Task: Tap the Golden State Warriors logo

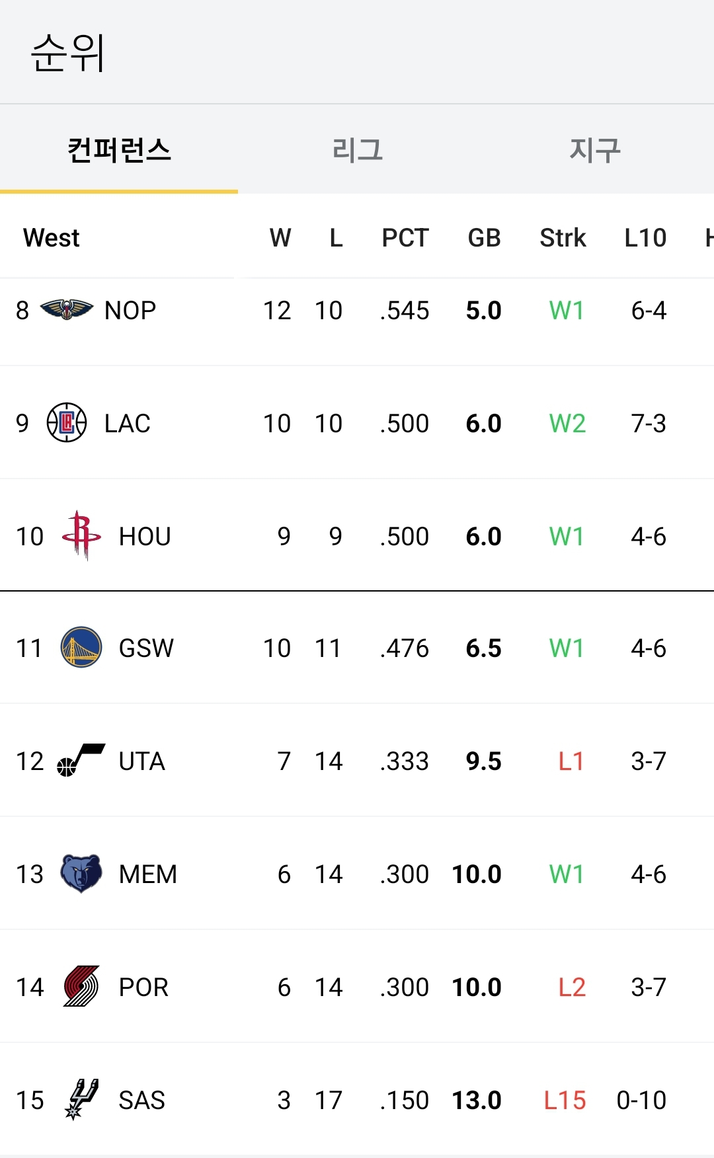Action: pyautogui.click(x=81, y=647)
